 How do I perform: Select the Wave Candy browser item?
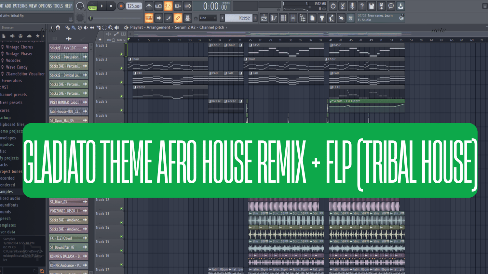click(17, 67)
